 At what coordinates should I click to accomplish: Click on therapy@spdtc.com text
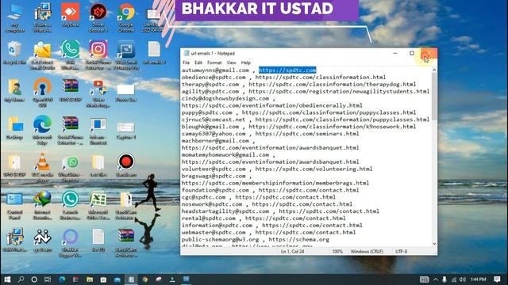coord(210,85)
